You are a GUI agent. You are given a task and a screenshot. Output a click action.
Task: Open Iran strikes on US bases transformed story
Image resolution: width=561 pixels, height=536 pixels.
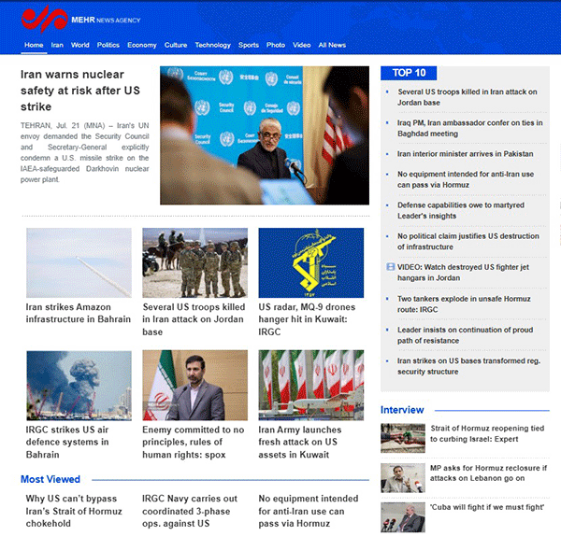coord(468,366)
